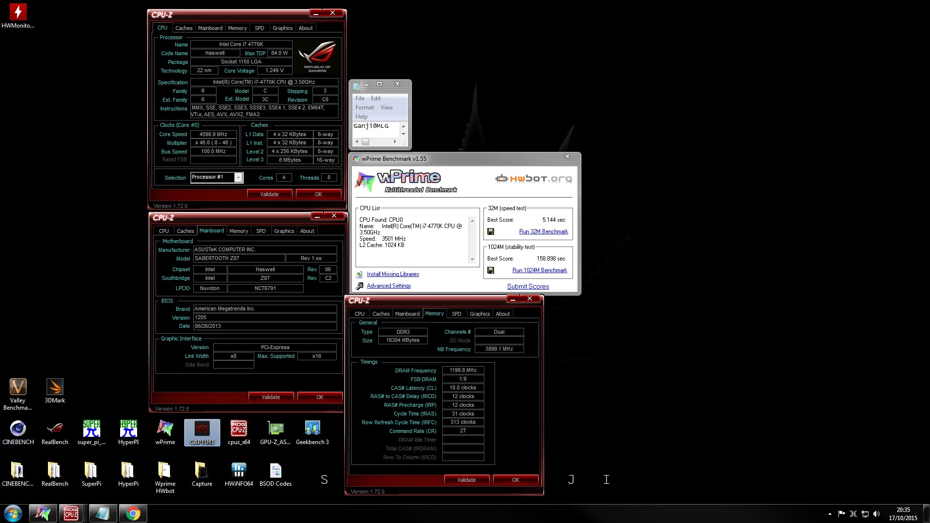930x523 pixels.
Task: Open Advanced Settings link in wPrime
Action: pos(388,286)
